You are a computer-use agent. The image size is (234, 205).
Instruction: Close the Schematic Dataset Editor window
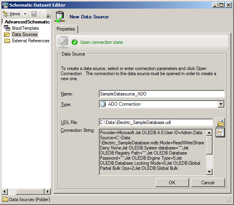(229, 5)
